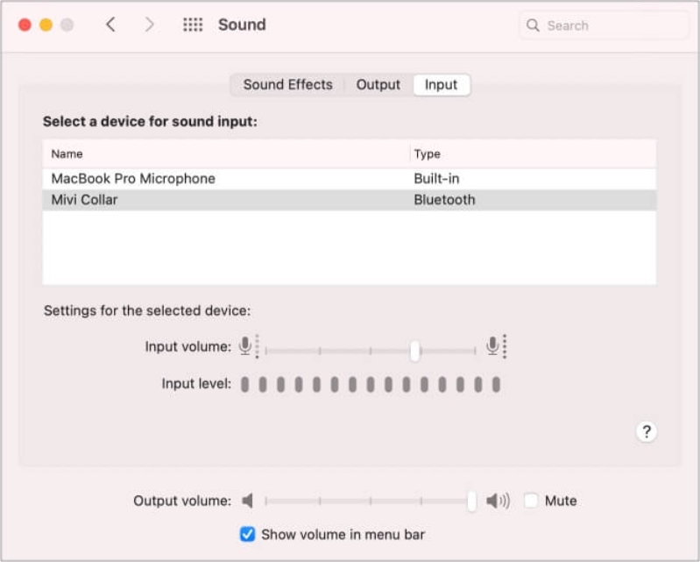Select the Mivi Collar device row
The width and height of the screenshot is (700, 562).
[349, 200]
